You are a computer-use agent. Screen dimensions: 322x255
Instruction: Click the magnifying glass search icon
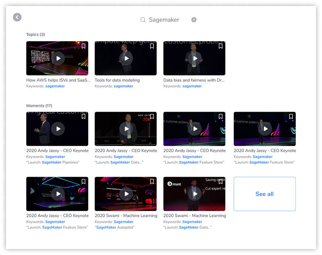tap(143, 20)
